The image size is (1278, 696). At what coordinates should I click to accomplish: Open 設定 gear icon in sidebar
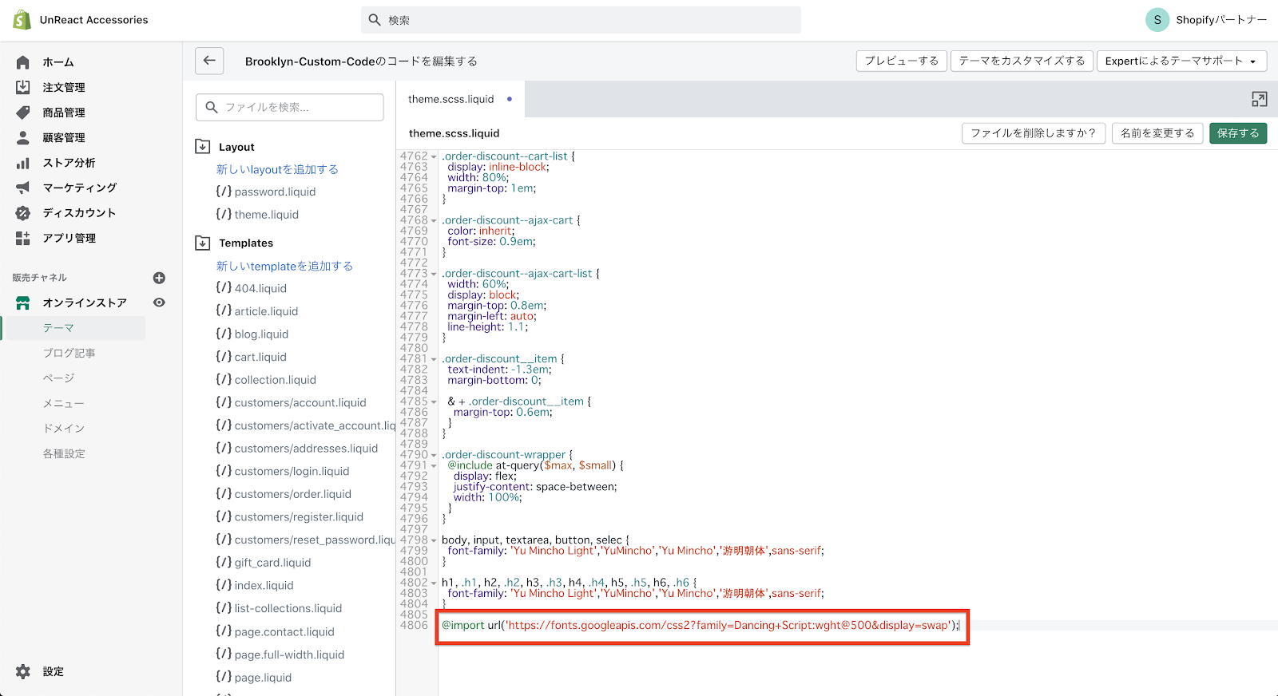tap(23, 671)
